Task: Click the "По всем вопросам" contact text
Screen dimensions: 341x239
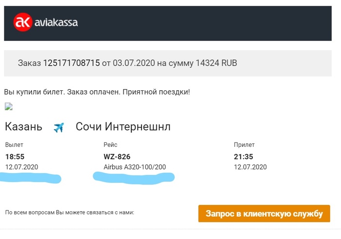Action: click(70, 213)
